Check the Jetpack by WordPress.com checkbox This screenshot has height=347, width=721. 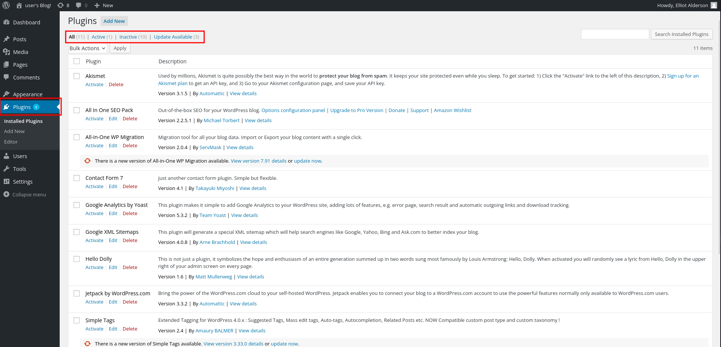pyautogui.click(x=77, y=293)
